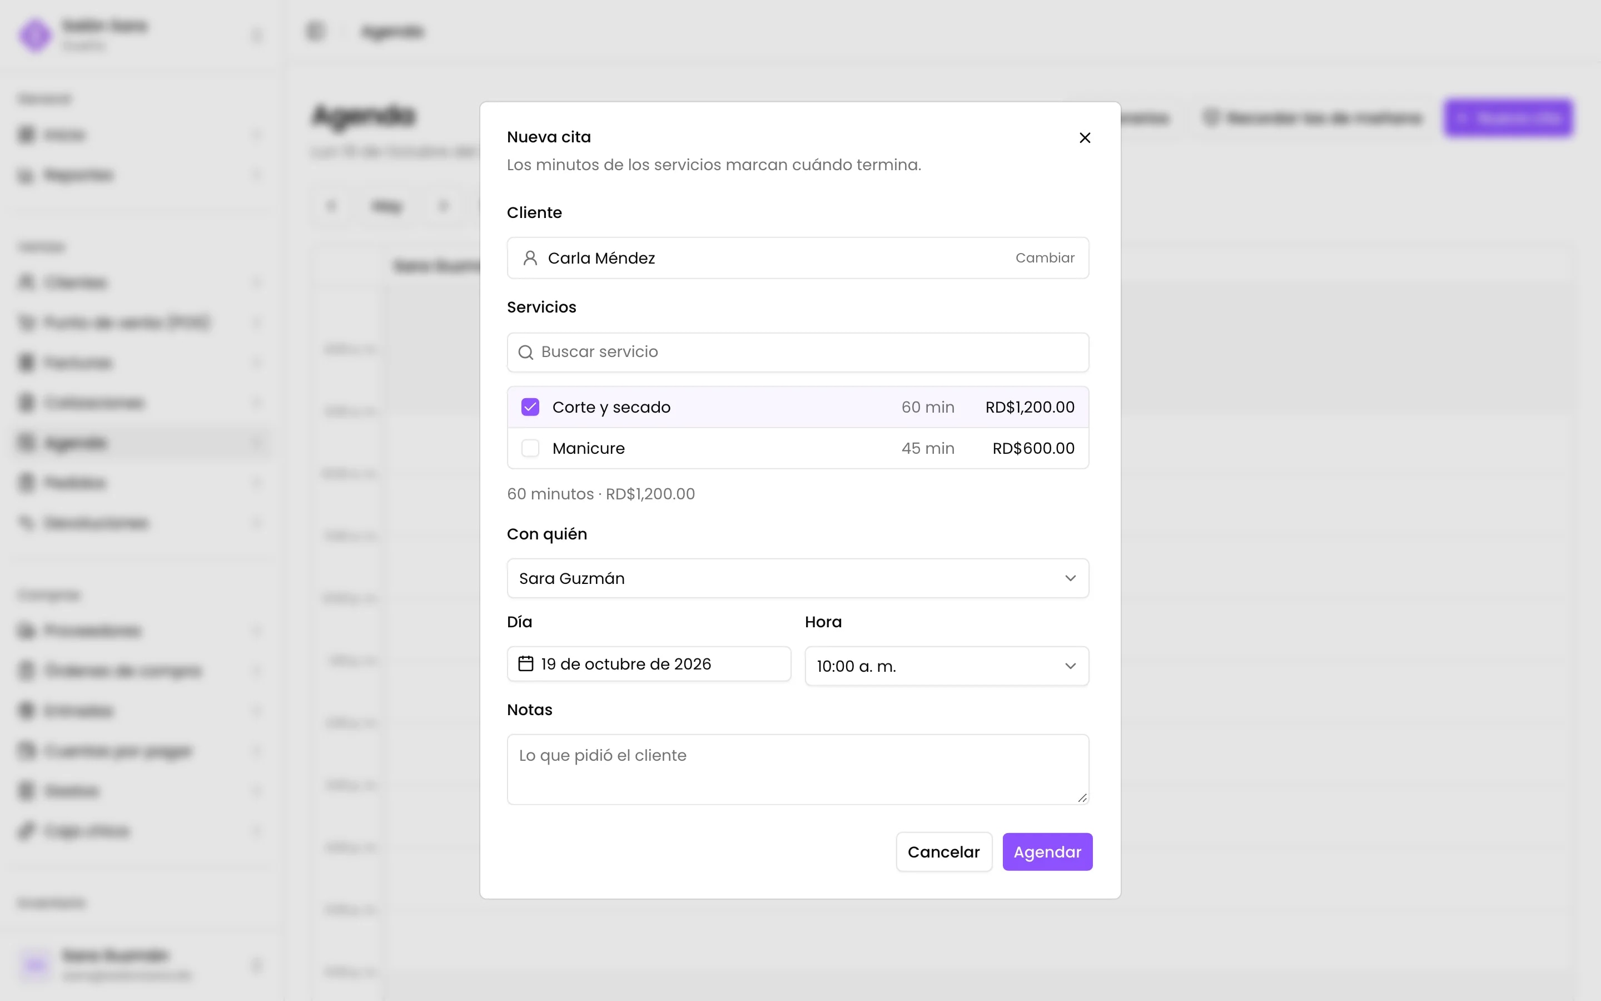Click the "Notas" field label
The width and height of the screenshot is (1601, 1001).
[x=530, y=710]
